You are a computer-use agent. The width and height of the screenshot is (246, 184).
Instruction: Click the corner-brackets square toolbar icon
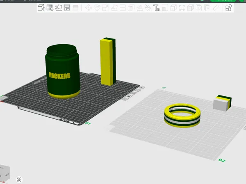coord(182,8)
